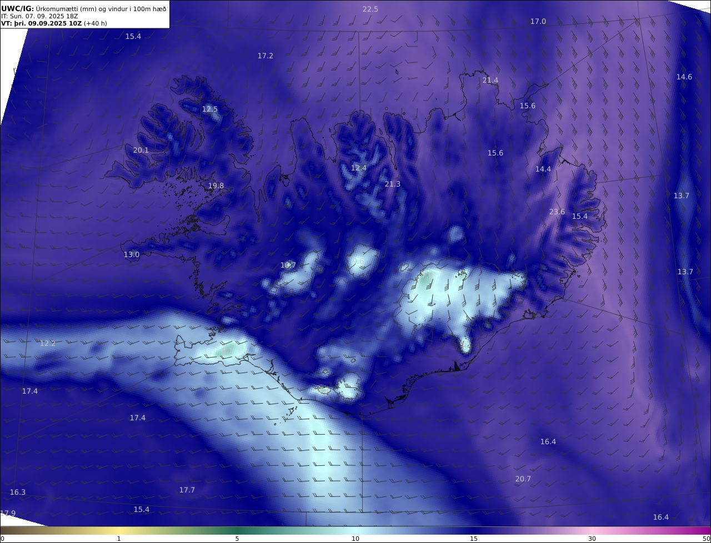Select the wind value 10.7 on the map
Image resolution: width=711 pixels, height=543 pixels.
(x=288, y=265)
